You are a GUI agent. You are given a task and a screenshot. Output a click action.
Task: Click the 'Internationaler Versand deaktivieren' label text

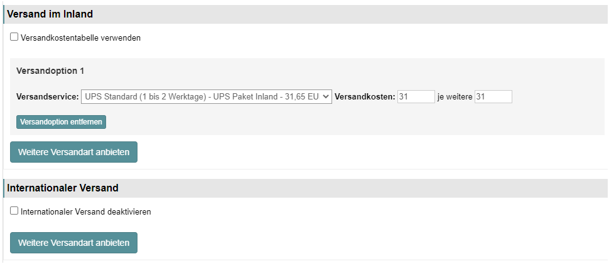pyautogui.click(x=86, y=211)
